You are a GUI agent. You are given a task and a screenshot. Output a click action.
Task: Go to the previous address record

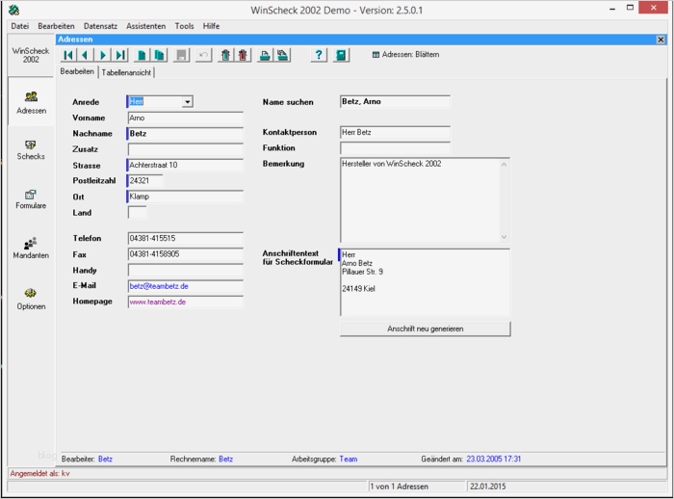click(85, 55)
